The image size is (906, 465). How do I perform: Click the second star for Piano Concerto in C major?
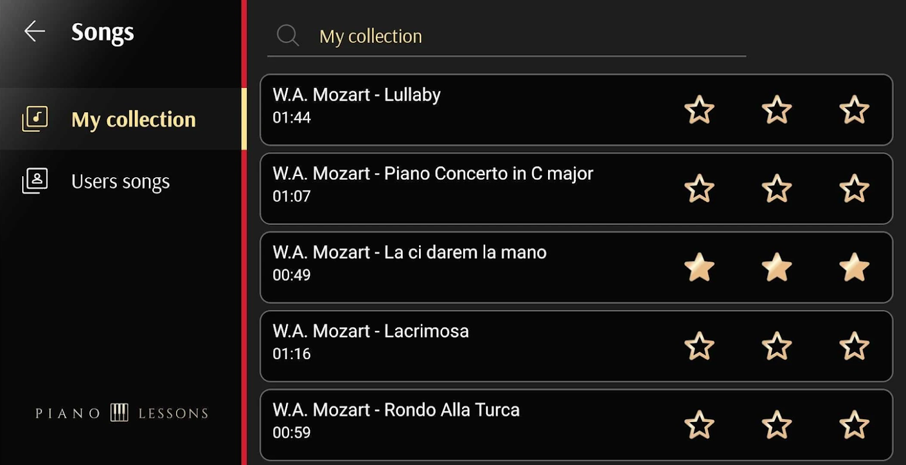777,188
